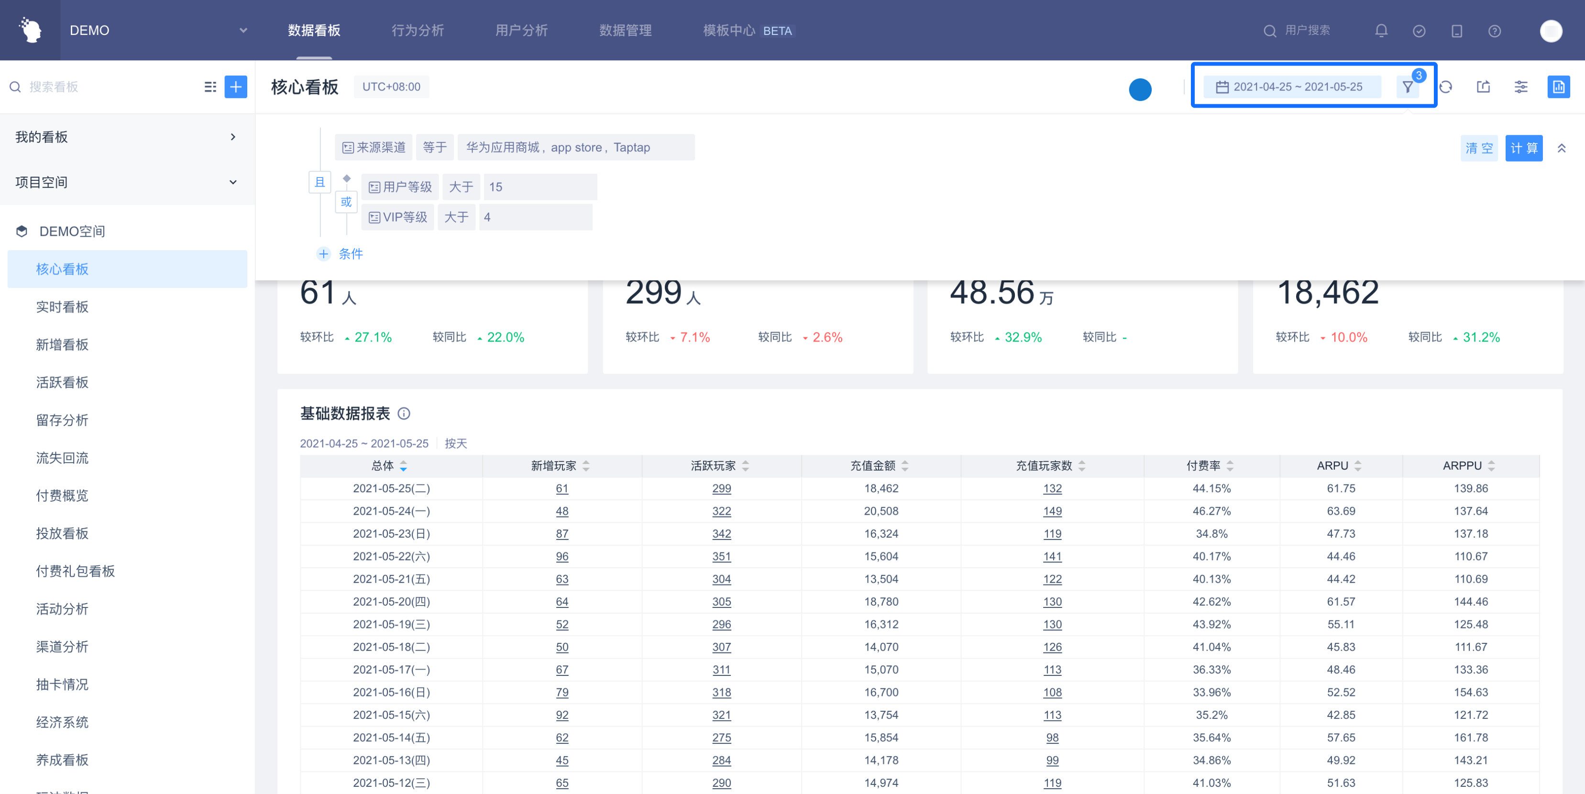Open the DEMO project dropdown
The width and height of the screenshot is (1585, 794).
243,31
